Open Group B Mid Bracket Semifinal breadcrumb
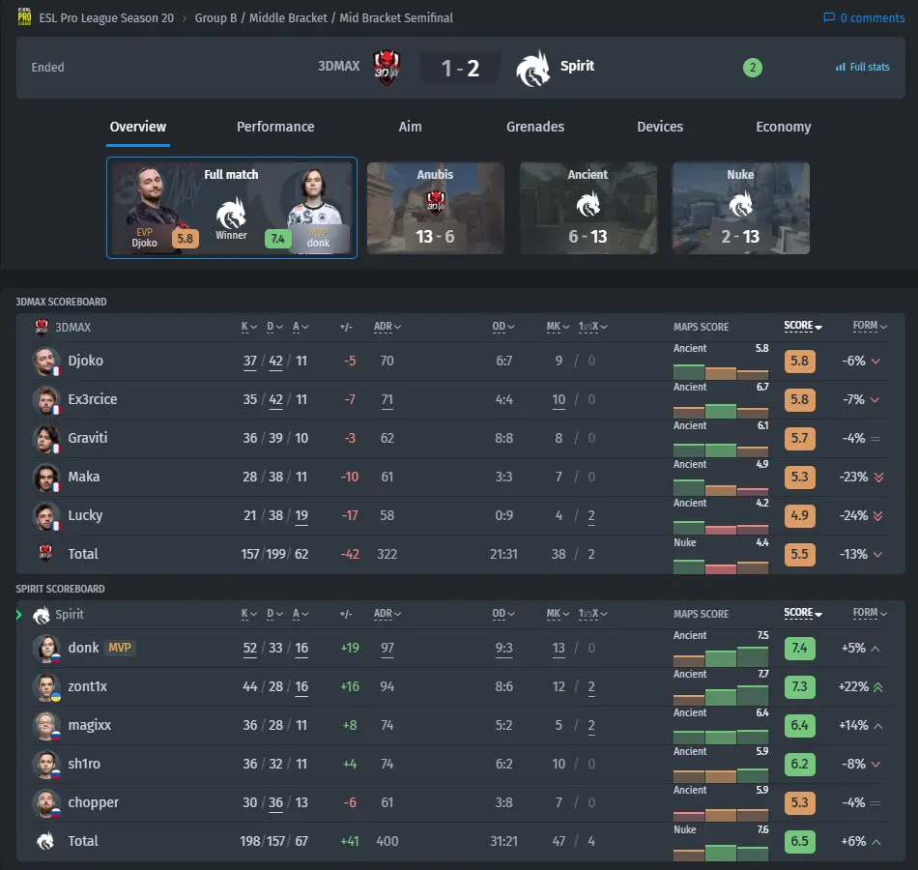 324,18
